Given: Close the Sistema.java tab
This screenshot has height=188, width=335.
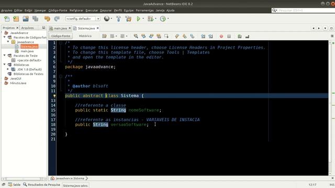Looking at the screenshot, I should click(x=98, y=28).
